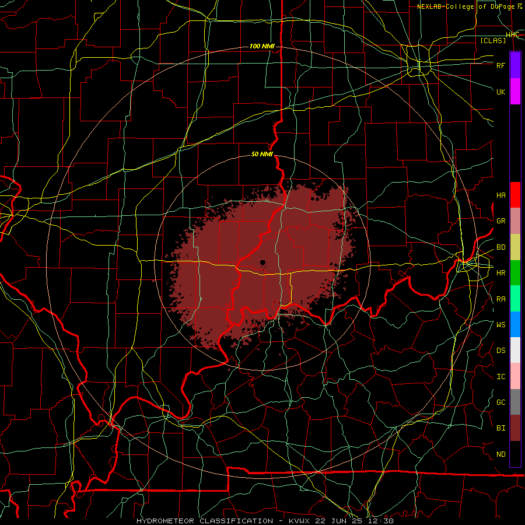The image size is (525, 525).
Task: Click the brown BI legend swatch
Action: [515, 428]
